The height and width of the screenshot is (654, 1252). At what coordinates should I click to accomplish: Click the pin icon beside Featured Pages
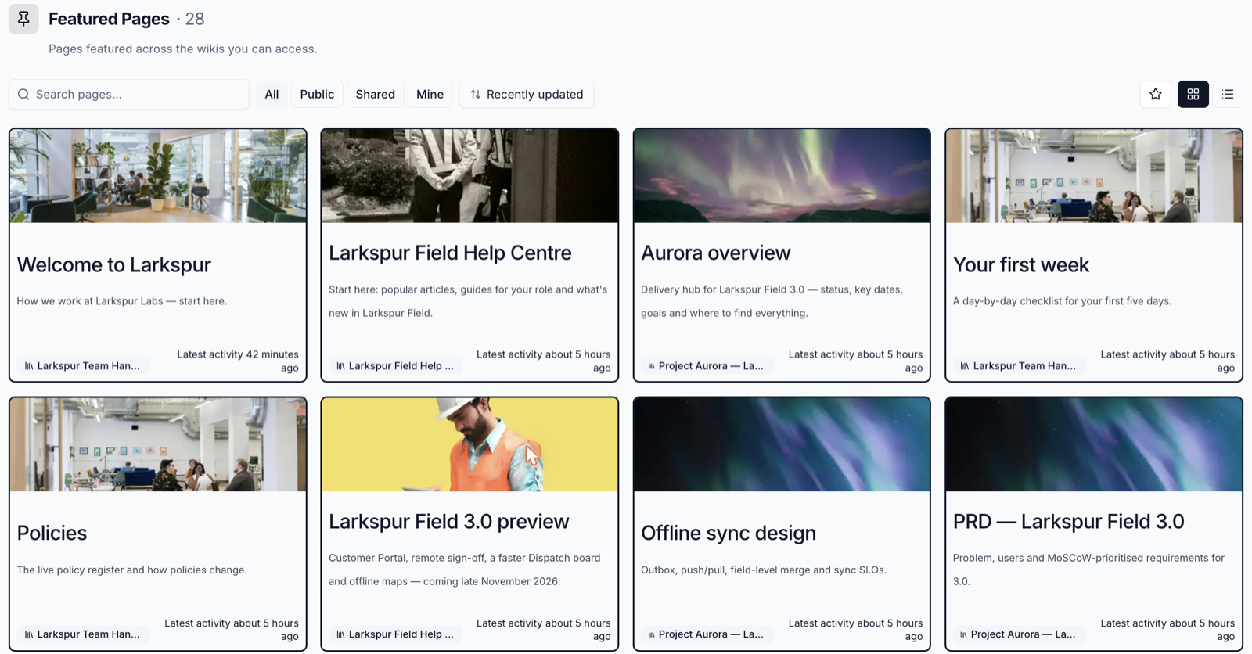(23, 19)
